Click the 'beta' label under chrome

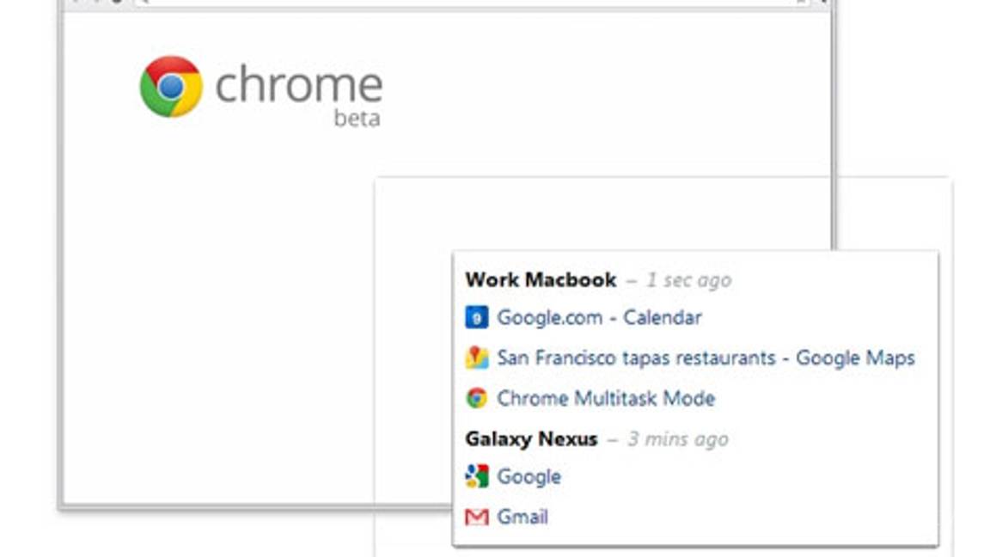pos(357,119)
